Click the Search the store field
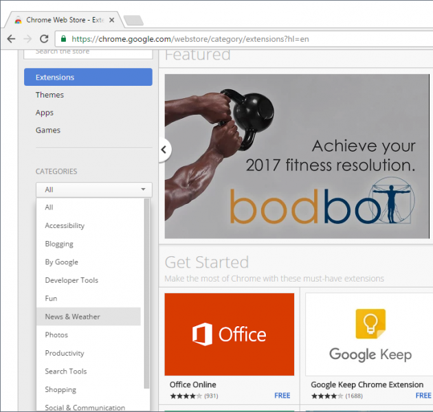 [x=88, y=54]
